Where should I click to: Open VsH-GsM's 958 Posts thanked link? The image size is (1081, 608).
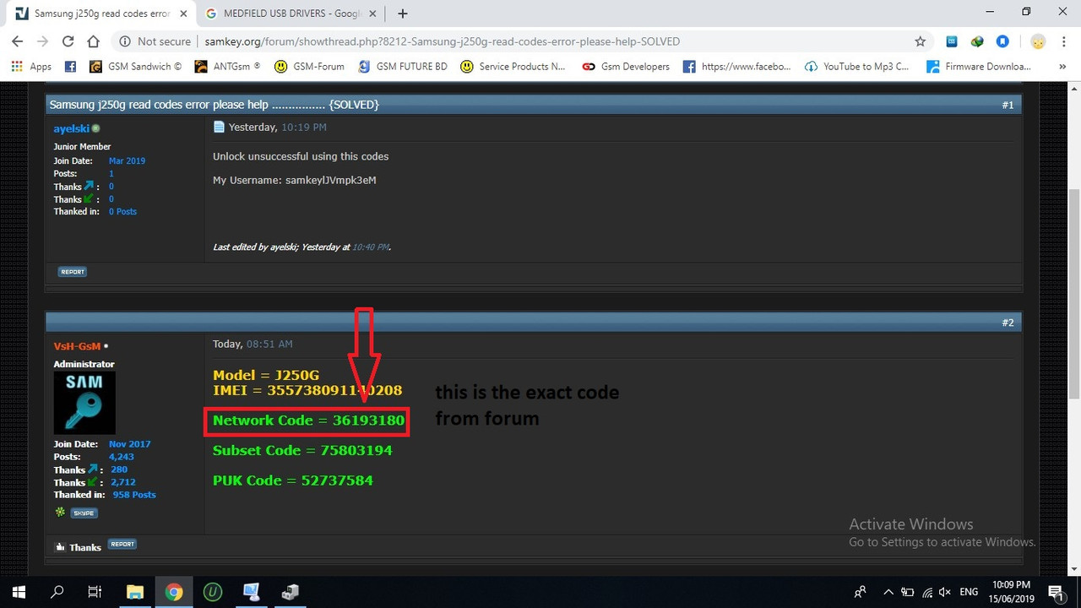[x=133, y=494]
